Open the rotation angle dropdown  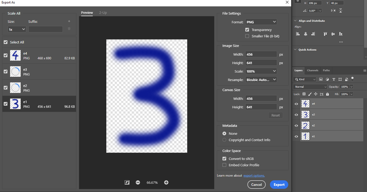tap(320, 11)
